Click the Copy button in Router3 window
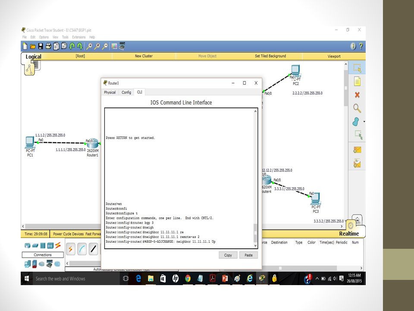Viewport: 414px width, 311px height. tap(228, 255)
